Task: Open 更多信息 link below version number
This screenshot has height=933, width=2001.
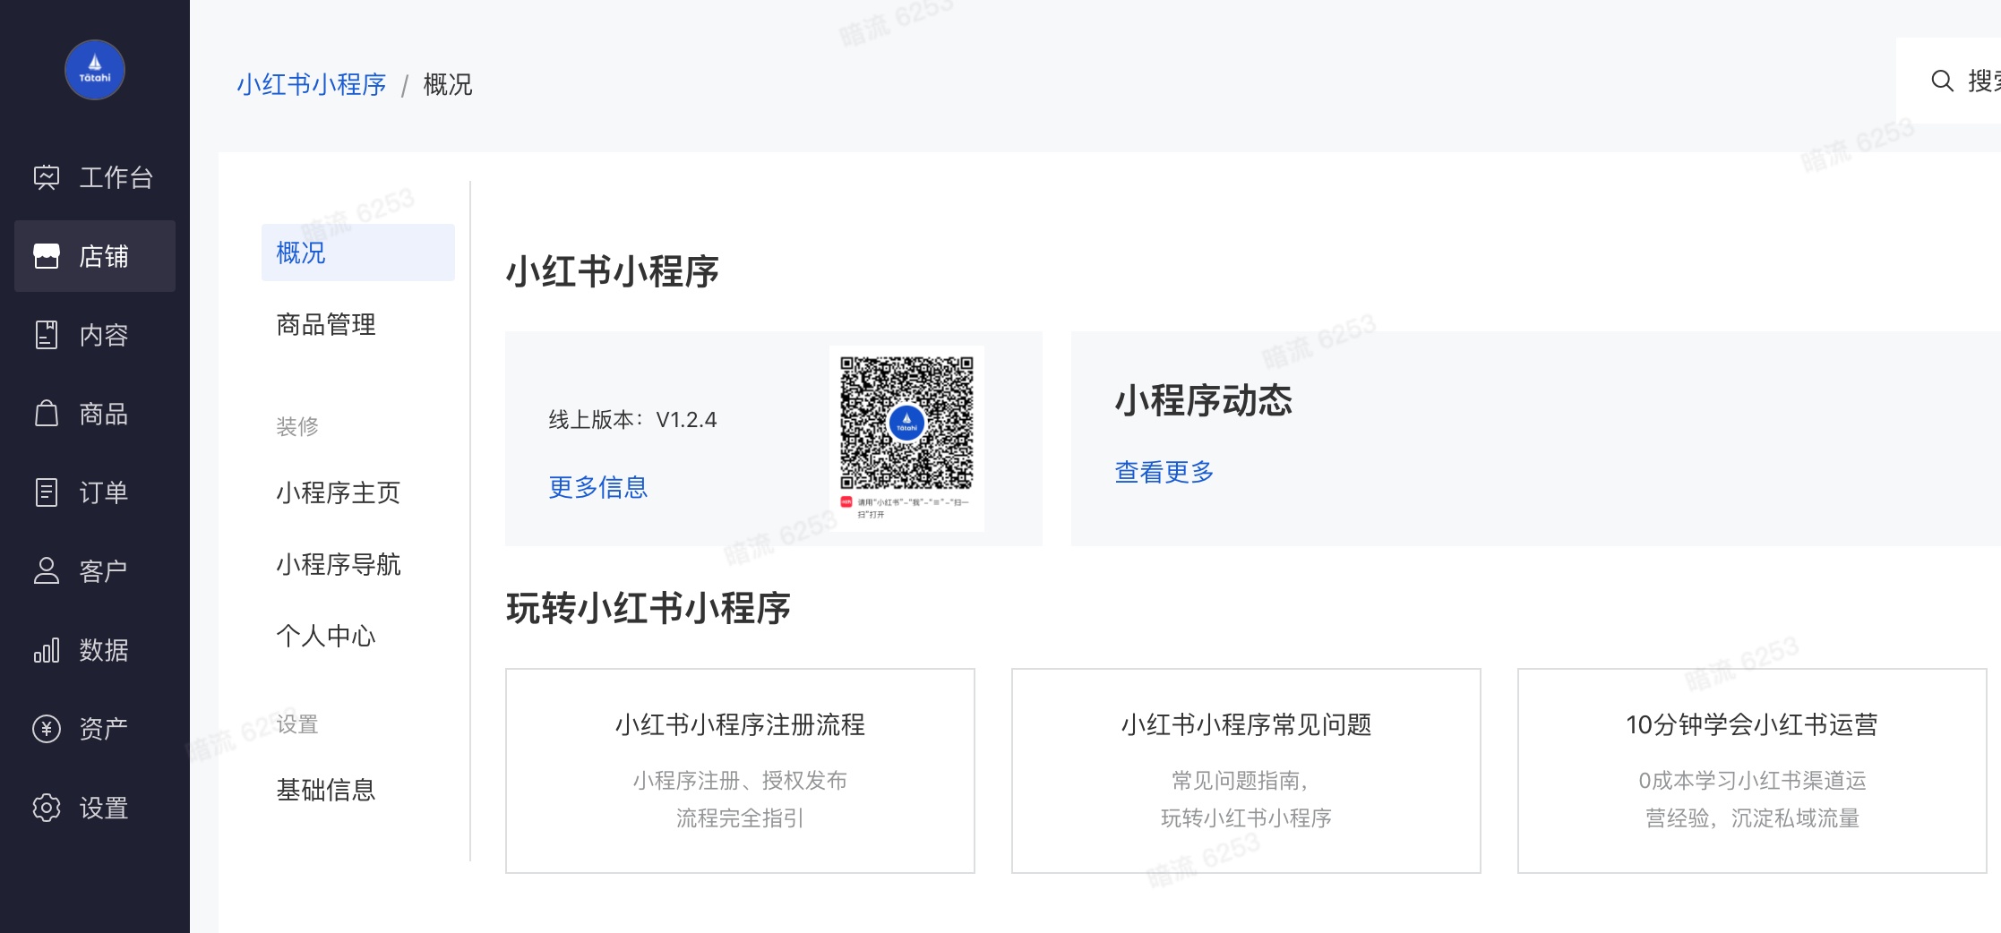Action: pos(597,486)
